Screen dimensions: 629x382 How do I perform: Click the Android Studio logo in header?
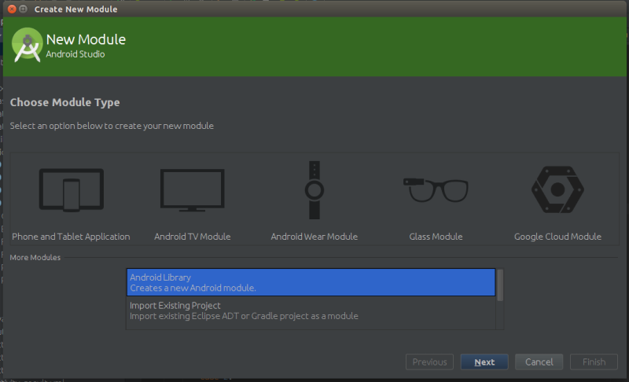coord(28,45)
